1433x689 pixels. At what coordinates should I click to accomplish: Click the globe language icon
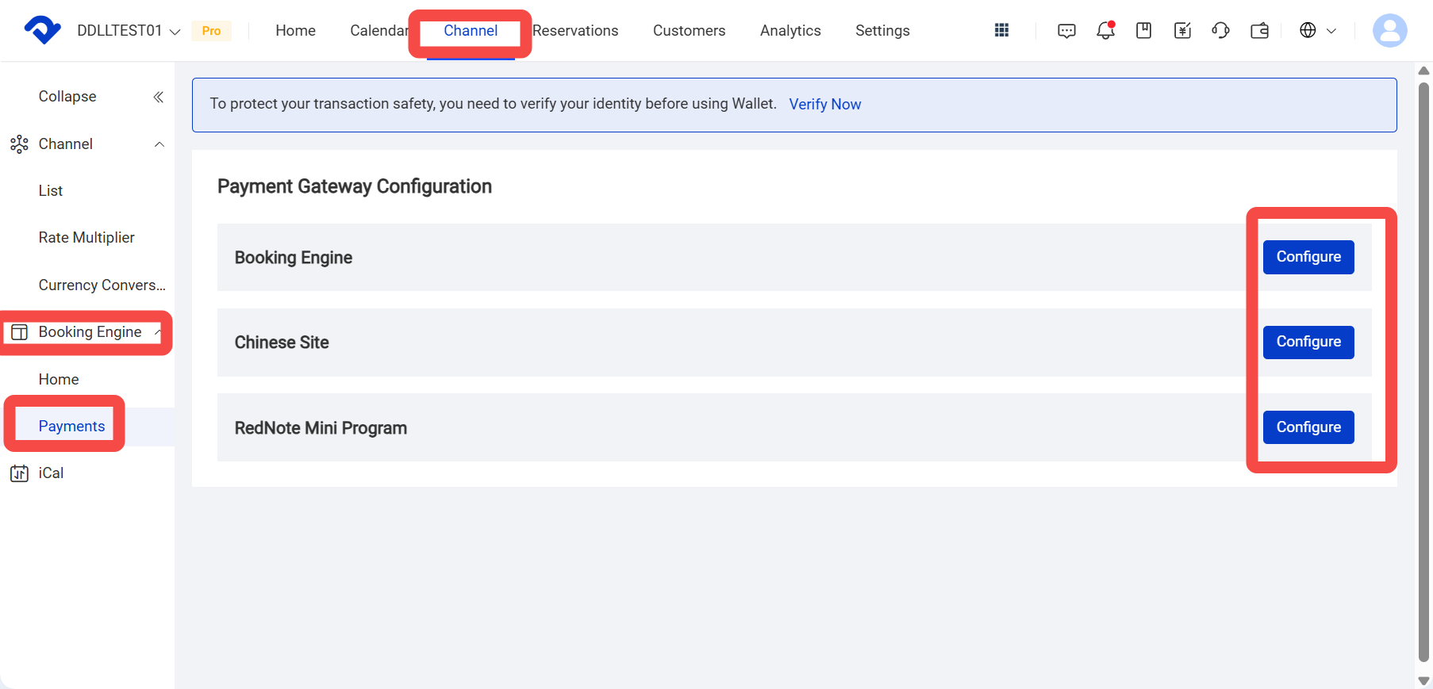[1308, 30]
